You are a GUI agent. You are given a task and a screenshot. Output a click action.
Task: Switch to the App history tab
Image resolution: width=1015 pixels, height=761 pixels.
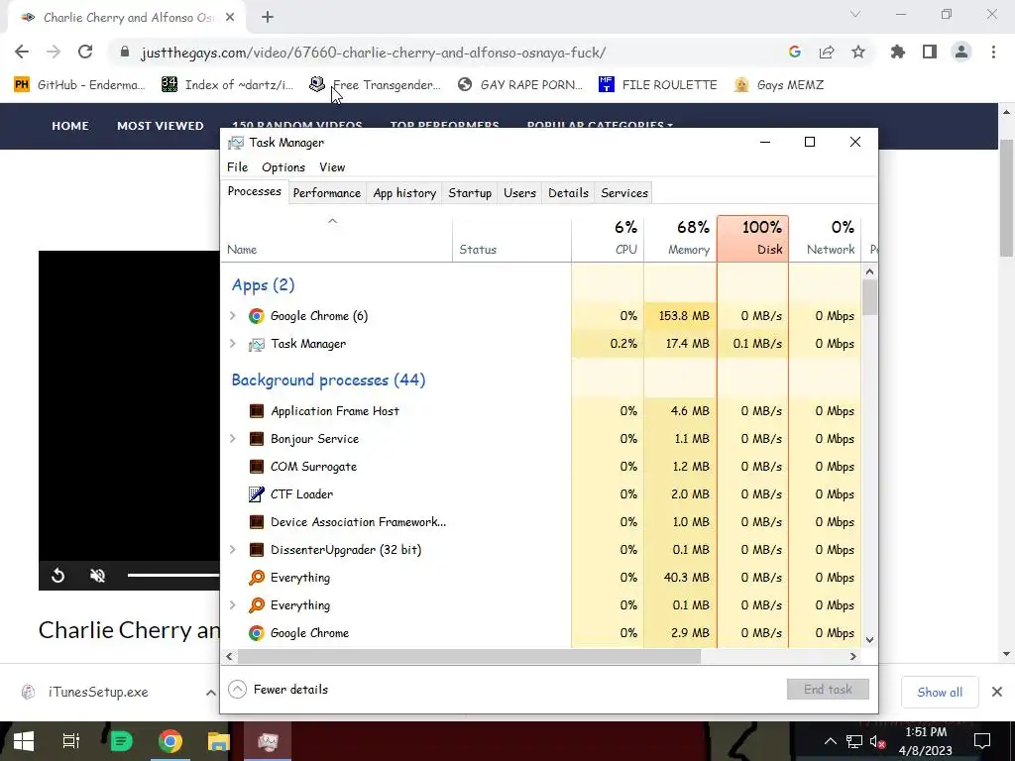(x=404, y=193)
